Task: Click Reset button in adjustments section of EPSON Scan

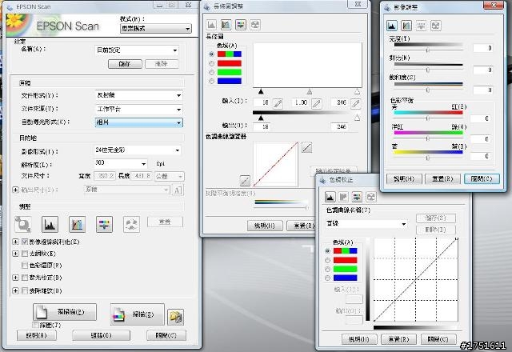Action: click(165, 222)
